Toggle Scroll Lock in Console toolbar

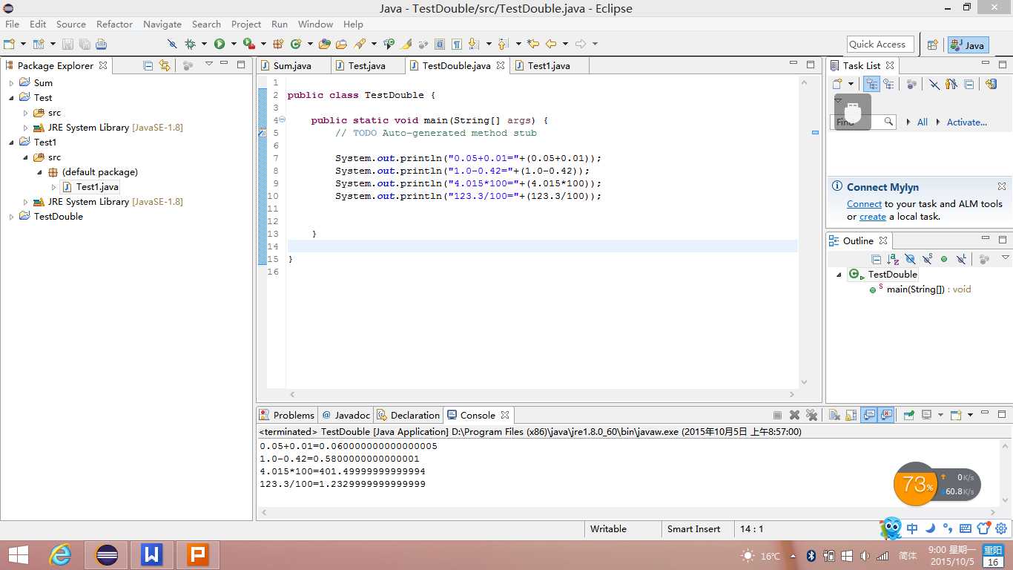click(x=851, y=416)
